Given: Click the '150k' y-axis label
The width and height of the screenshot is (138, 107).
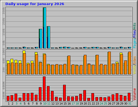Looking at the screenshot, I should (4, 32).
